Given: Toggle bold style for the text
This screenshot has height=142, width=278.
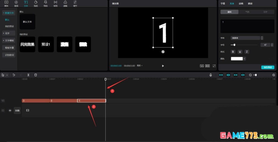Looking at the screenshot, I should 233,52.
